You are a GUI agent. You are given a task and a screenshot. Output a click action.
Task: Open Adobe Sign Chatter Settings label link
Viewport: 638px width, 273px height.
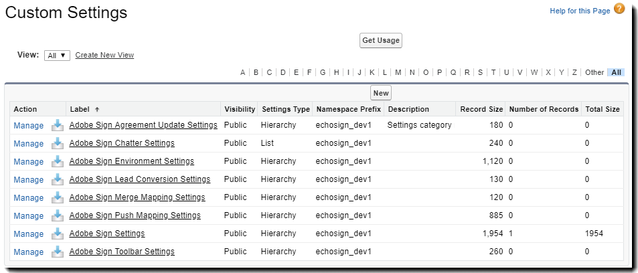(121, 143)
